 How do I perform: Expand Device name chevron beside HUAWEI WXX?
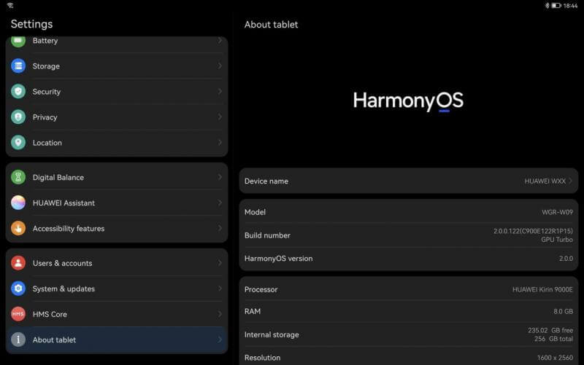pyautogui.click(x=570, y=181)
